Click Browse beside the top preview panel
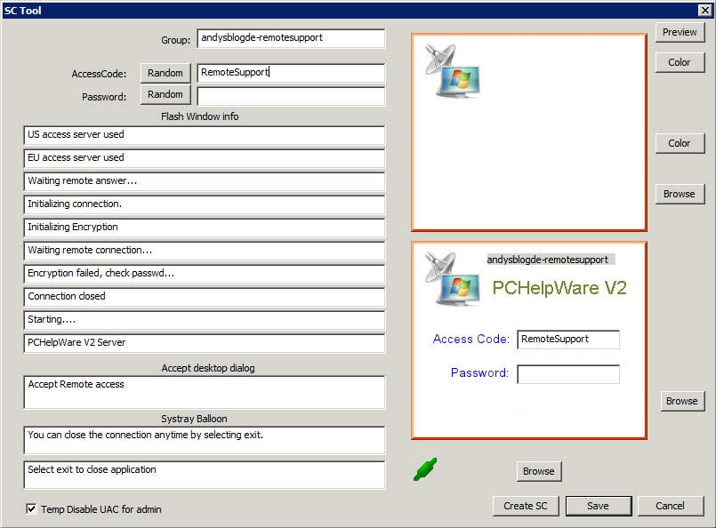The height and width of the screenshot is (528, 716). (x=680, y=194)
